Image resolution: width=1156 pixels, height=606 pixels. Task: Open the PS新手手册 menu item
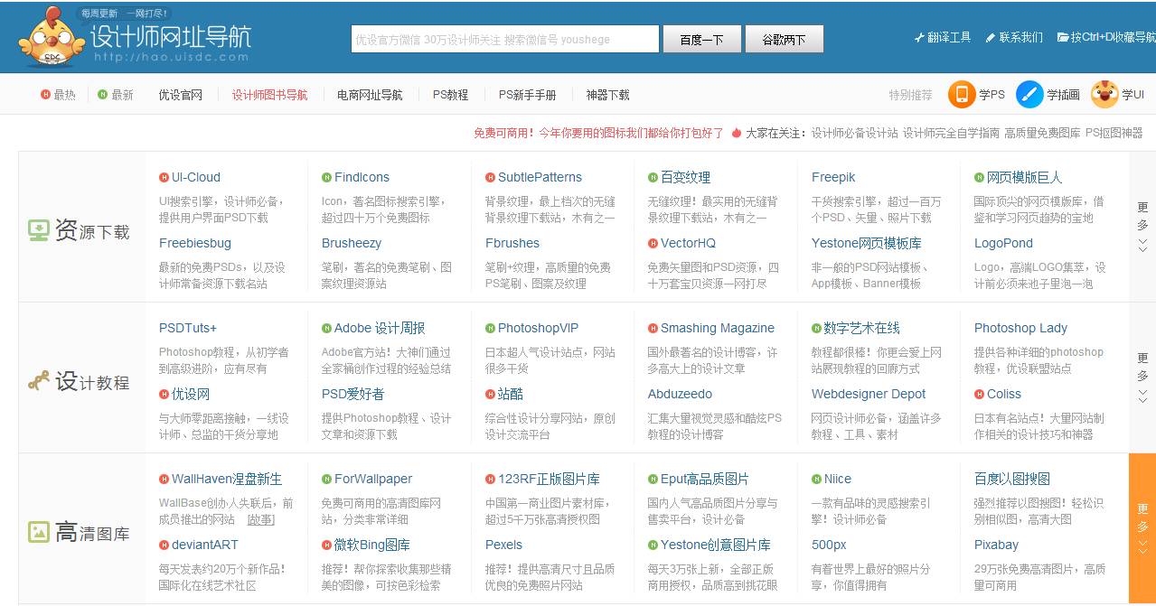pos(527,95)
